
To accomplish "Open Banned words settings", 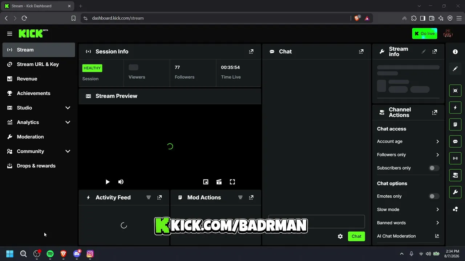I will (408, 223).
